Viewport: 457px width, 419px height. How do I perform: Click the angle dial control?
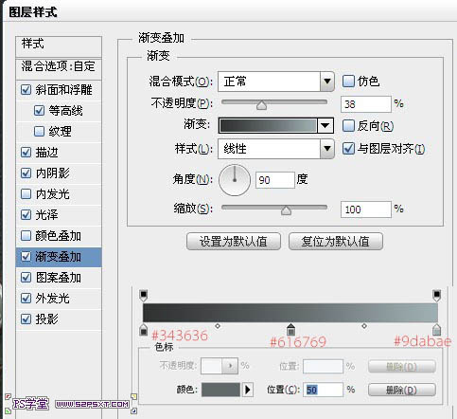235,180
